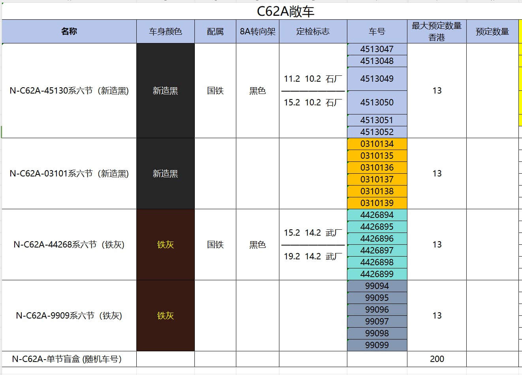Click empty 预定数量 cell for 03101 row
The height and width of the screenshot is (375, 522).
coord(492,174)
